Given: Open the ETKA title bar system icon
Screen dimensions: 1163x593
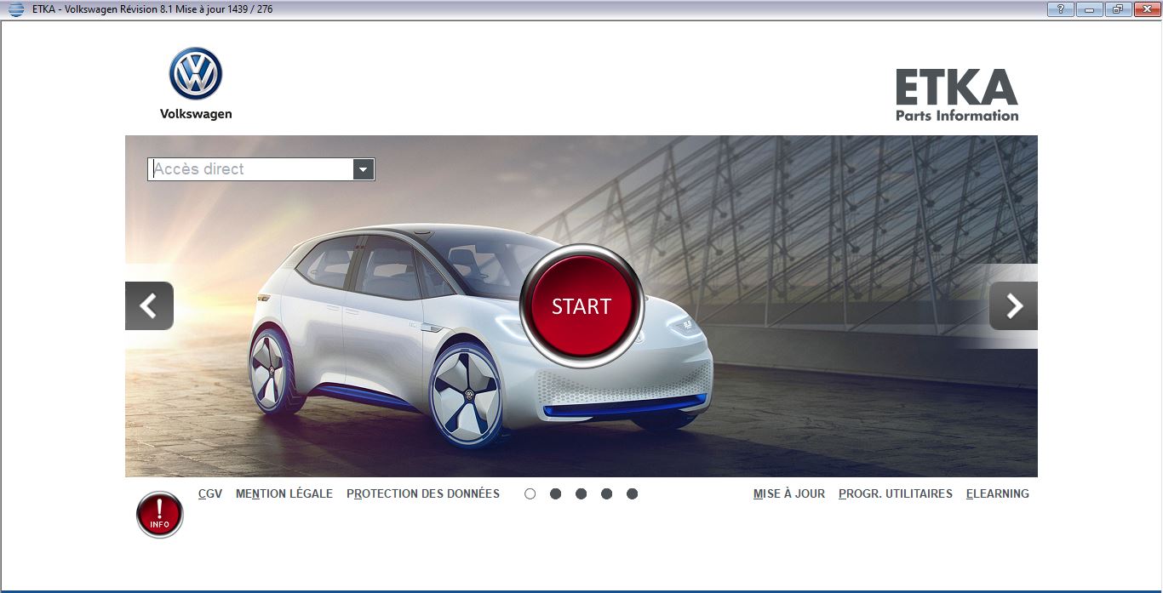Looking at the screenshot, I should pos(15,9).
